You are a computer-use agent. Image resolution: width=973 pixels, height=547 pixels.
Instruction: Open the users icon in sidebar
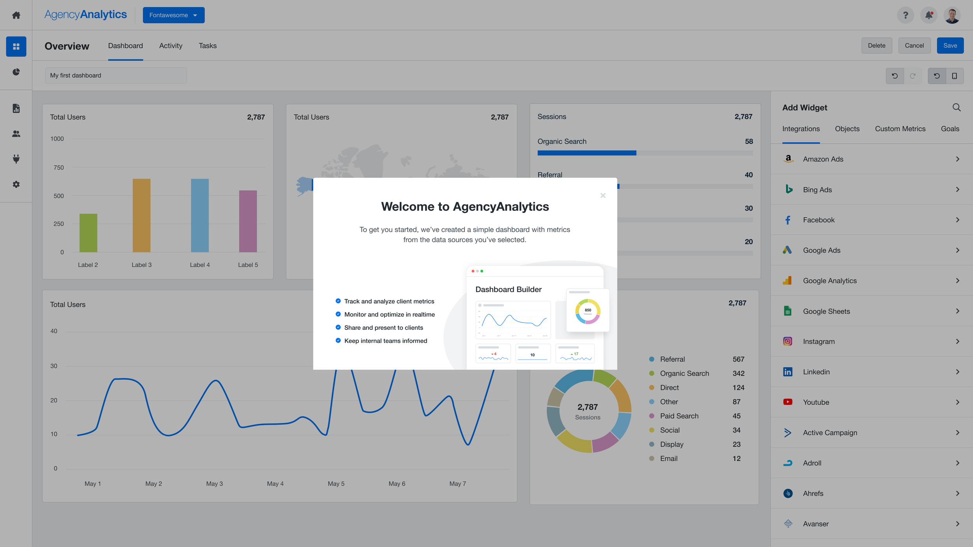16,134
